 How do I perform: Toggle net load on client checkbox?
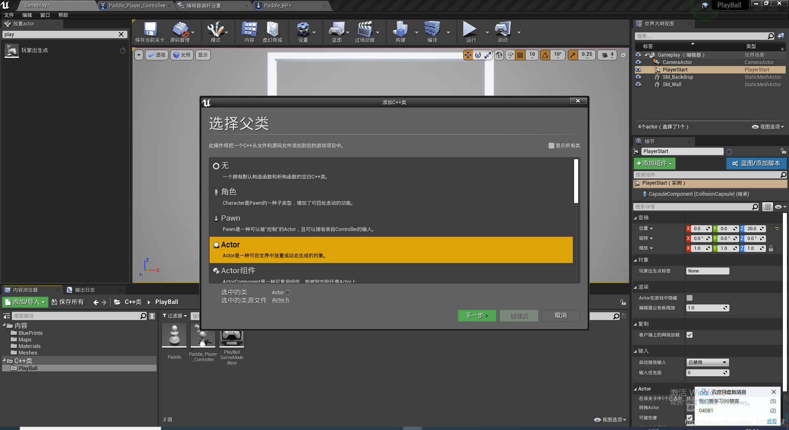[x=690, y=335]
